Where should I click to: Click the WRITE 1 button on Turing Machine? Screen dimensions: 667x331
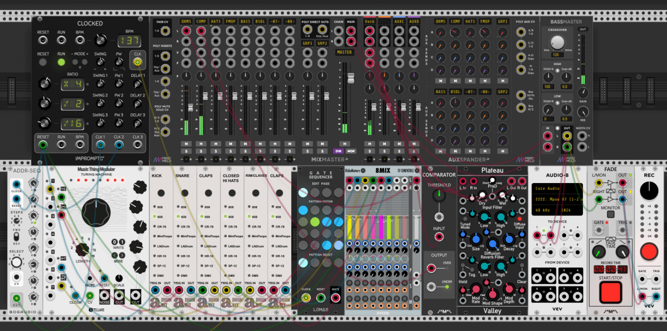[122, 242]
